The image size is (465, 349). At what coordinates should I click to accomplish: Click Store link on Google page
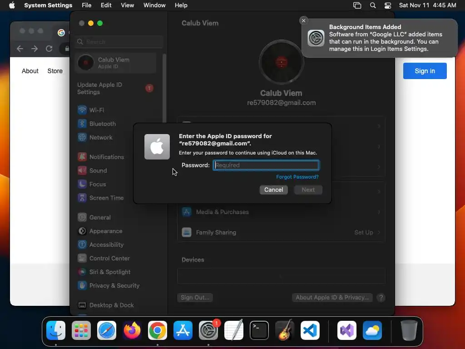point(55,71)
